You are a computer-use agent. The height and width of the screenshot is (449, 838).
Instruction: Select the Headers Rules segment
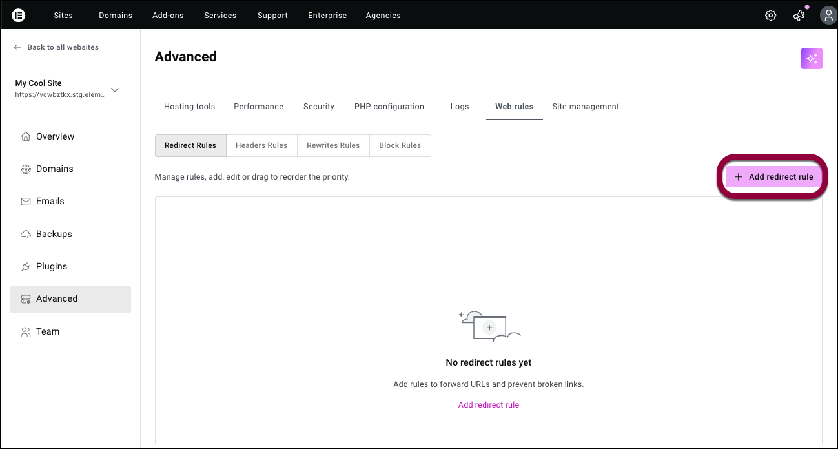point(261,145)
